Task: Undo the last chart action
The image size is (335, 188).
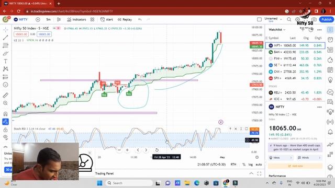Action: [x=140, y=19]
